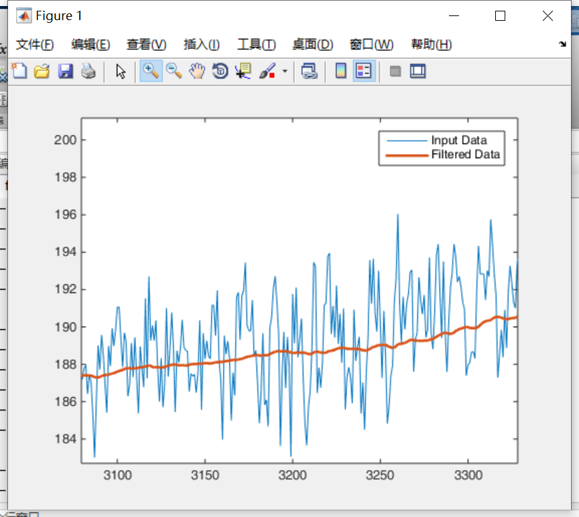Image resolution: width=579 pixels, height=517 pixels.
Task: Print the figure with the printer icon
Action: [x=88, y=71]
